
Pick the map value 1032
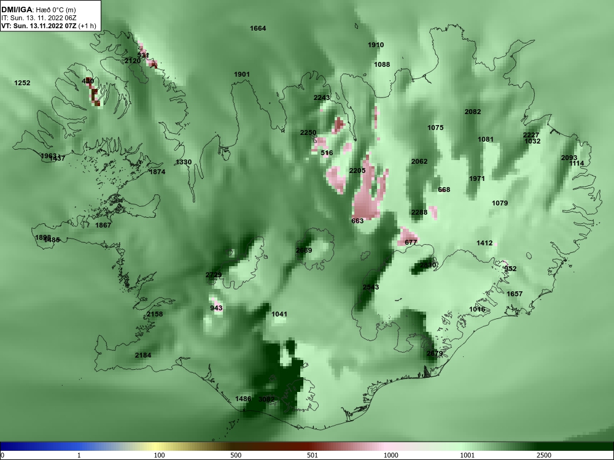532,141
